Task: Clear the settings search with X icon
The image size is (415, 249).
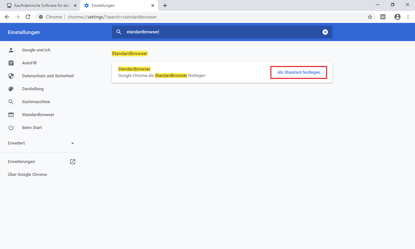Action: coord(325,32)
